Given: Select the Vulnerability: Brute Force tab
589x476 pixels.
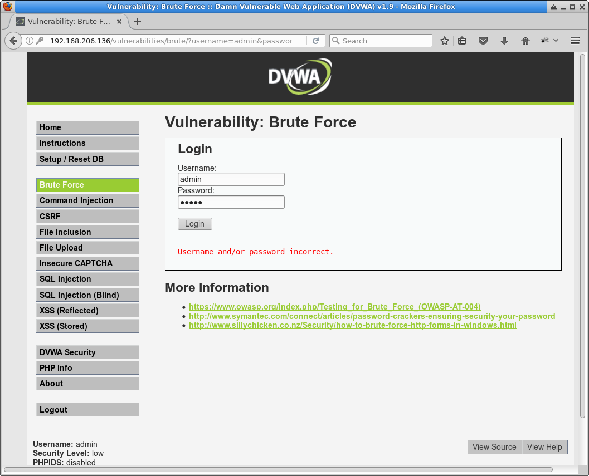Looking at the screenshot, I should (69, 22).
